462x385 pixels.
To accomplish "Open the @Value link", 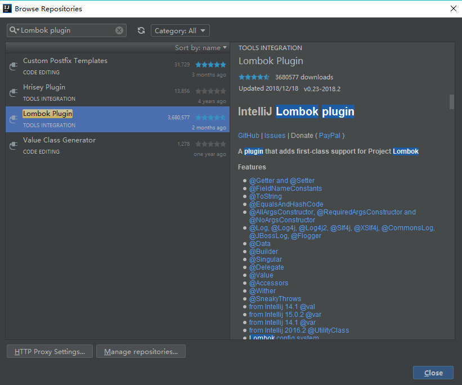I will pyautogui.click(x=261, y=275).
